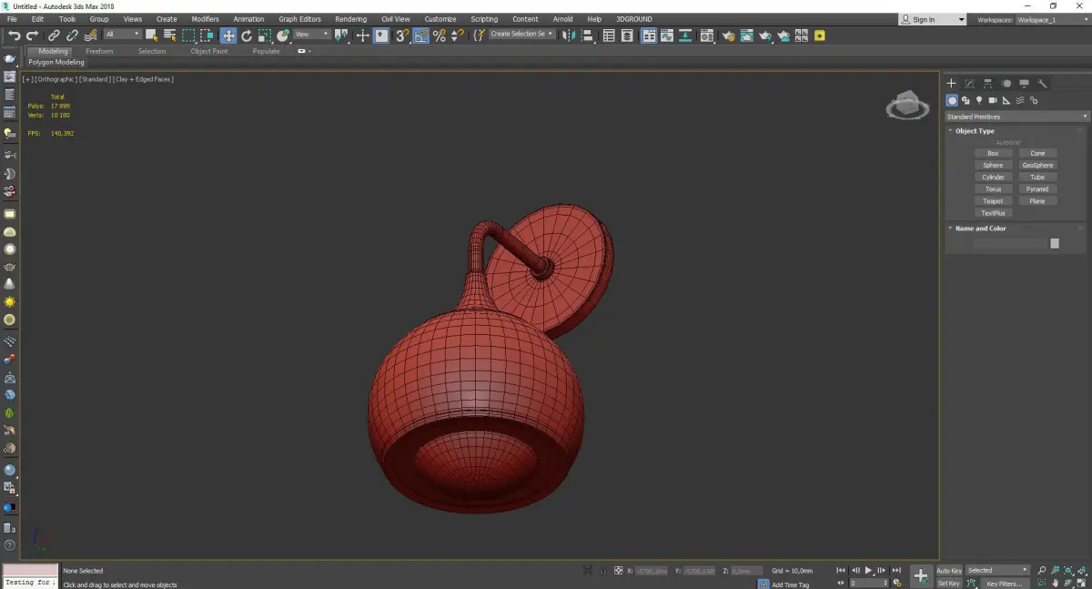This screenshot has width=1092, height=589.
Task: Collapse the Object Type rollout
Action: pos(975,131)
